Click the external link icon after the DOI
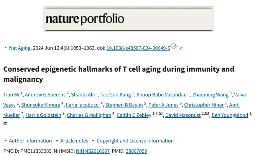This screenshot has width=255, height=156. coord(180,48)
